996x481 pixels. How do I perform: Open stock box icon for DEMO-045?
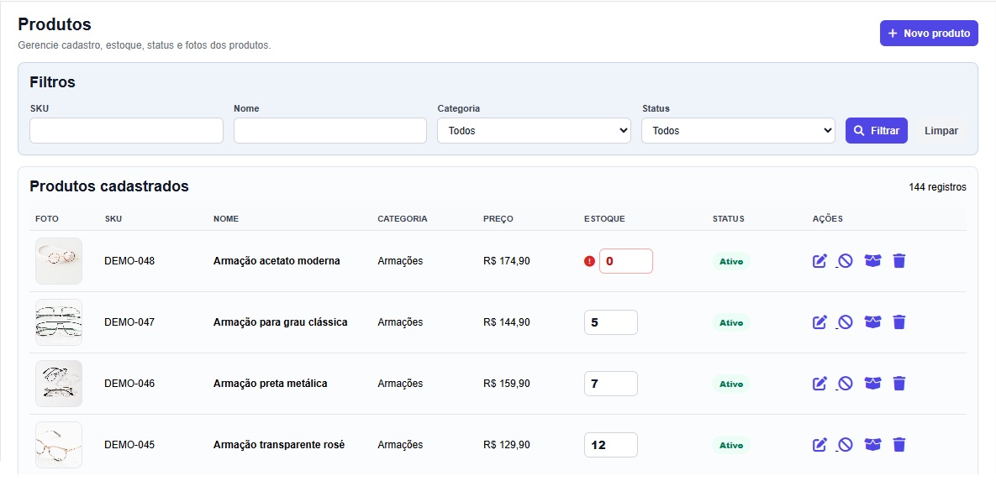[x=872, y=445]
